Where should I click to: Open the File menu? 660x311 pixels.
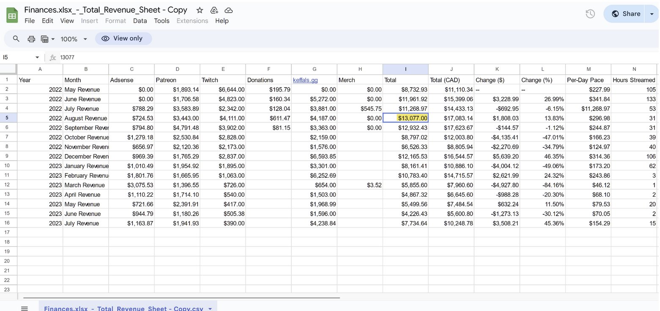[30, 21]
